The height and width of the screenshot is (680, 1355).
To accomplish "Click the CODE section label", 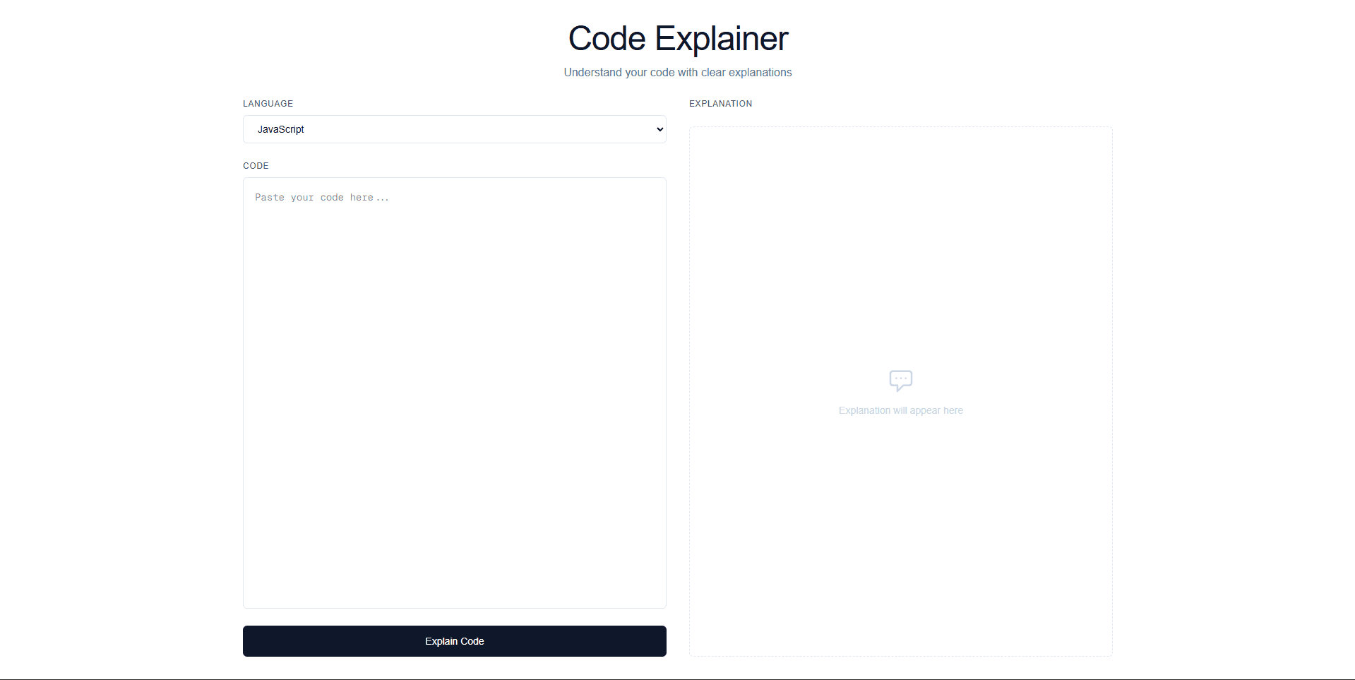I will pos(256,165).
